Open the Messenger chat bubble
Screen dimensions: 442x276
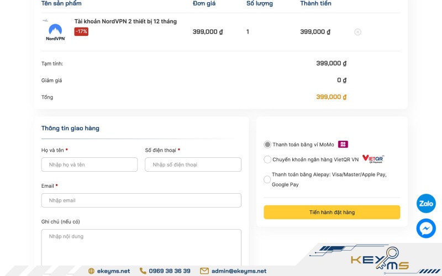point(426,229)
